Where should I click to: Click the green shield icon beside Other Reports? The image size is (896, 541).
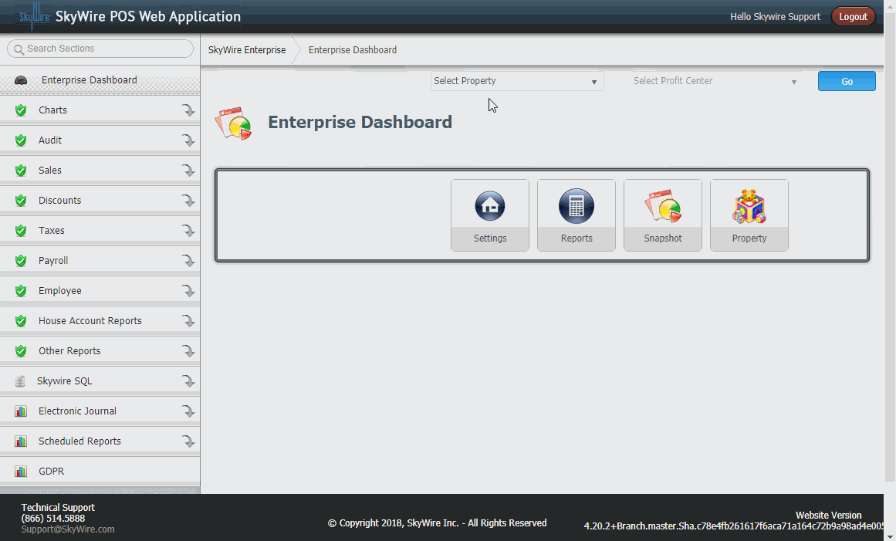[21, 351]
